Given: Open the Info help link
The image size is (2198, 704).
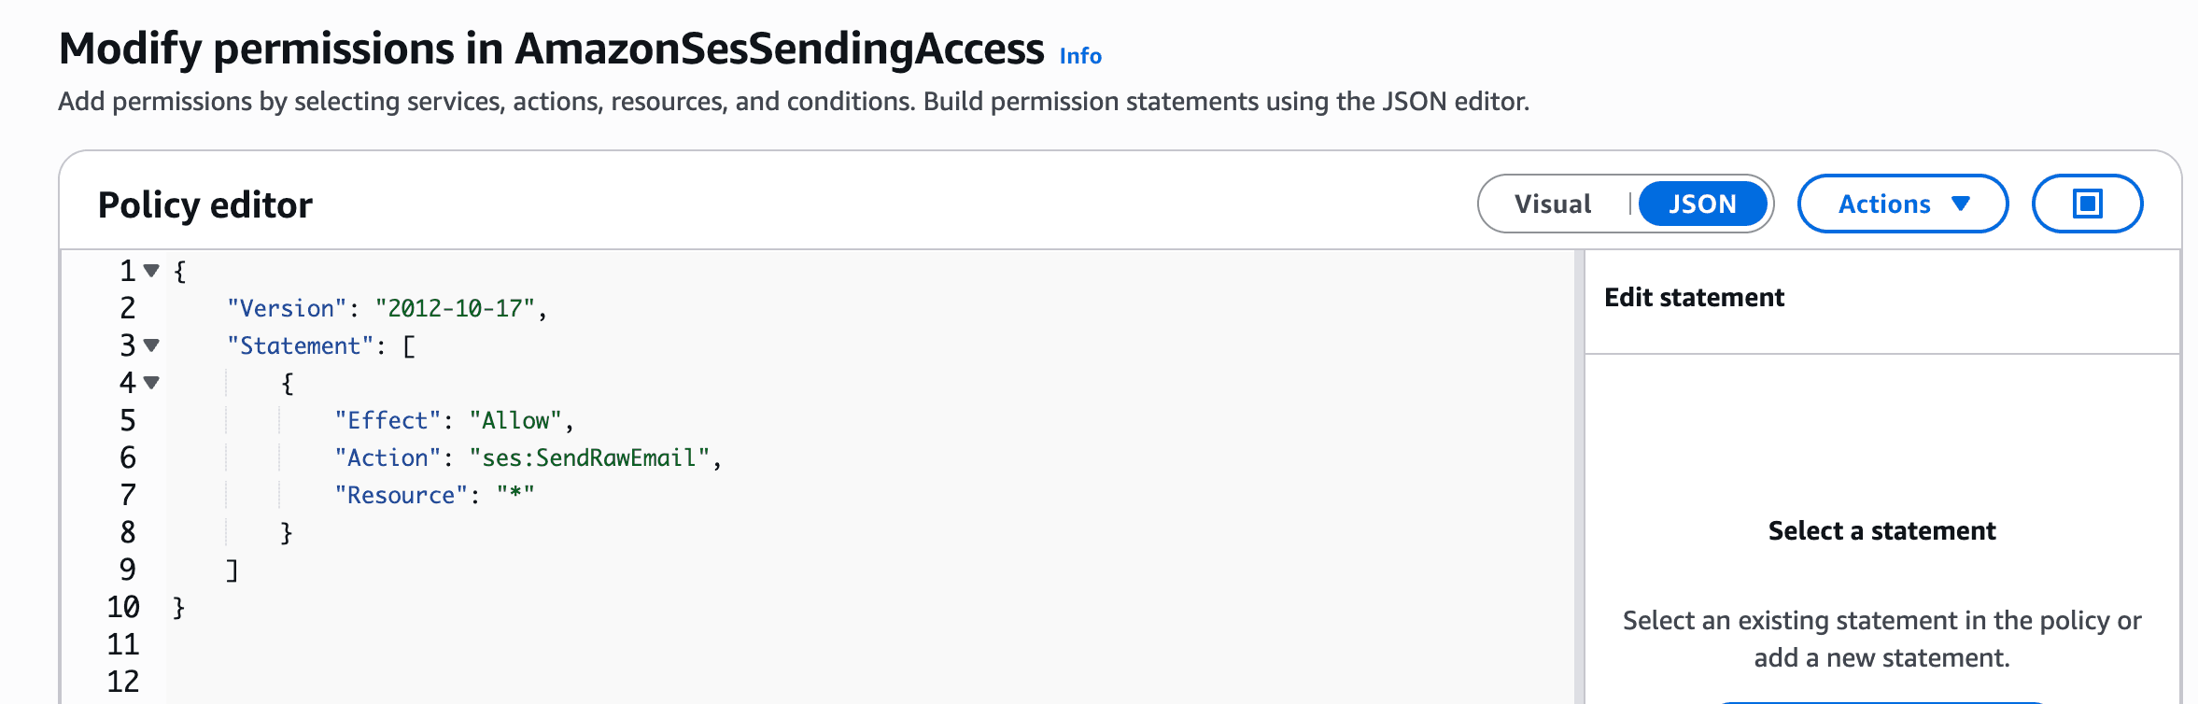Looking at the screenshot, I should tap(1079, 56).
